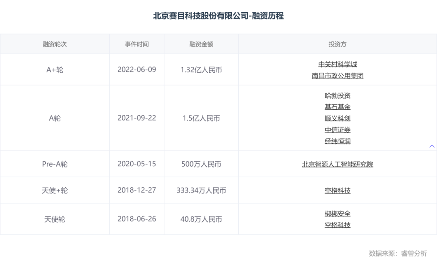Screen dimensions: 437x271
Task: Click the 融资金额 column header
Action: (201, 44)
